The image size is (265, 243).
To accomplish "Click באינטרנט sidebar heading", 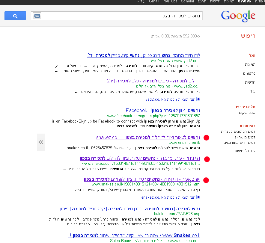I will [x=248, y=126].
